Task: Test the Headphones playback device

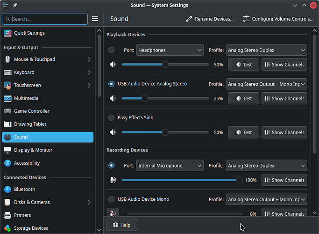Action: click(243, 65)
